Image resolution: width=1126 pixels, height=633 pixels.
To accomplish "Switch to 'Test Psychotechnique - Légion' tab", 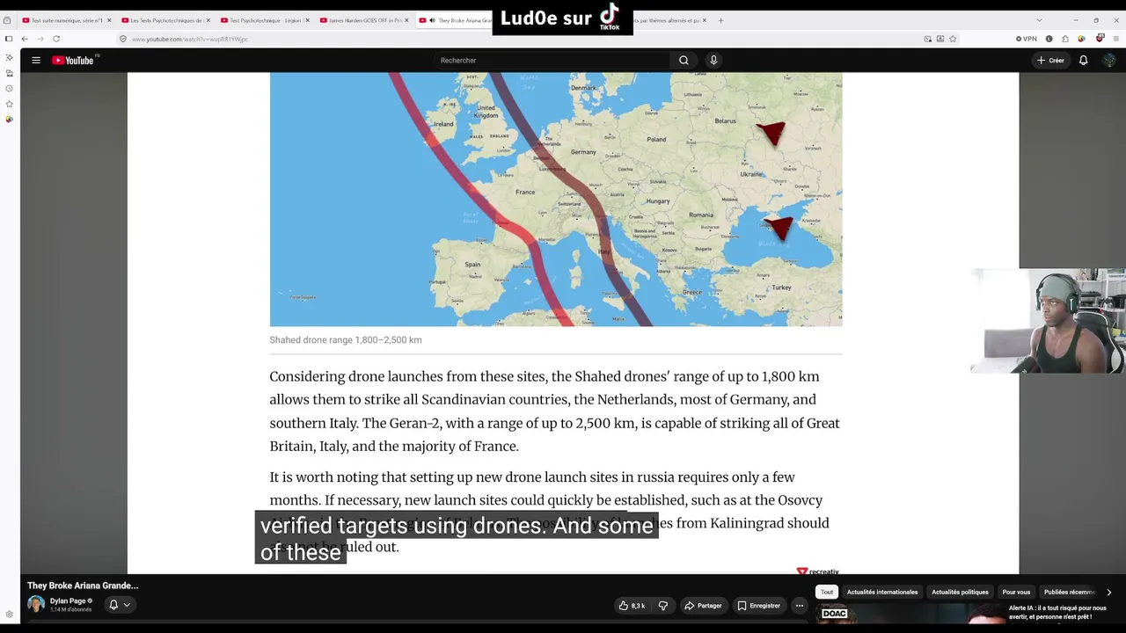I will (262, 20).
